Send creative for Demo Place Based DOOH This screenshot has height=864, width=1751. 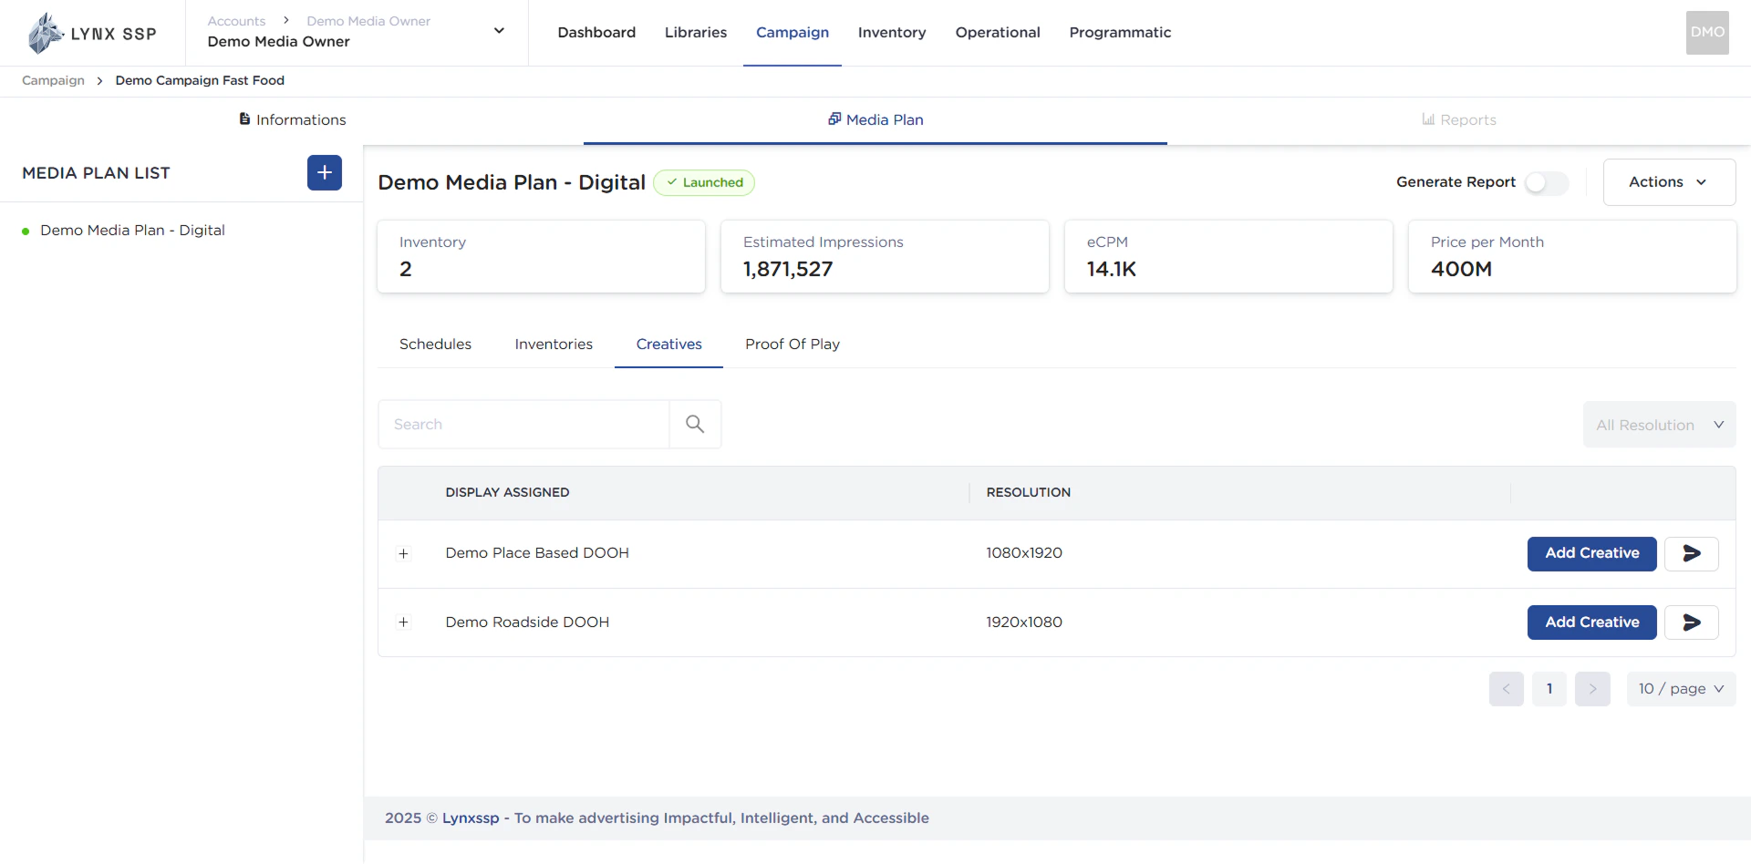[1691, 554]
